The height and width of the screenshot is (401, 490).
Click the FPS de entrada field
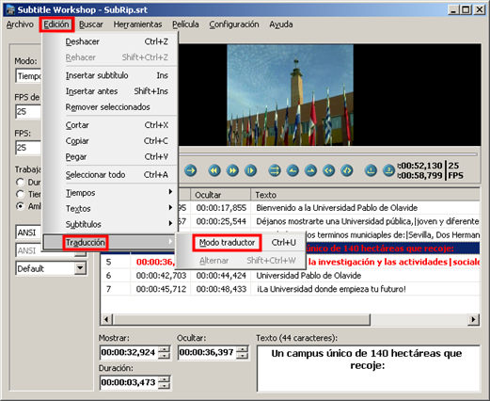(28, 111)
